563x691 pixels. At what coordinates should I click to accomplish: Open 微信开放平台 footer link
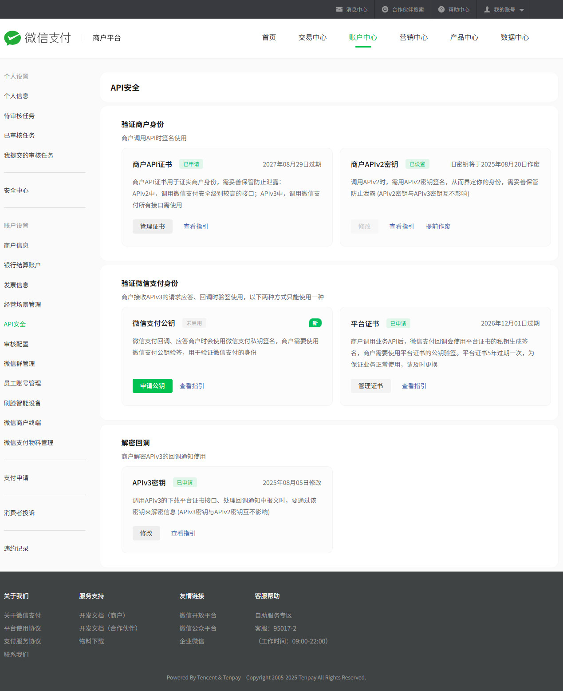pos(198,616)
